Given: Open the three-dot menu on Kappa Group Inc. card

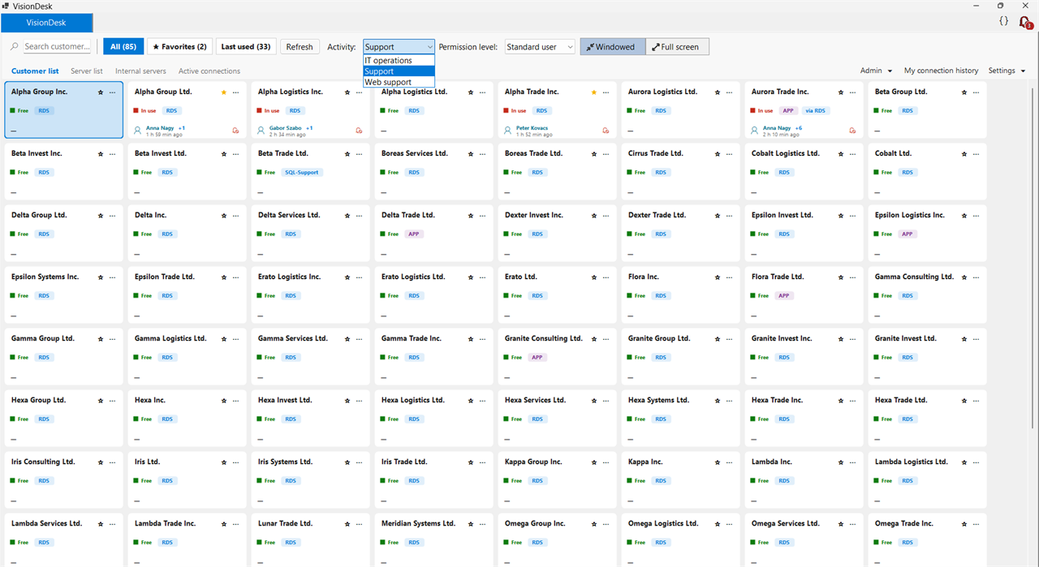Looking at the screenshot, I should coord(606,462).
